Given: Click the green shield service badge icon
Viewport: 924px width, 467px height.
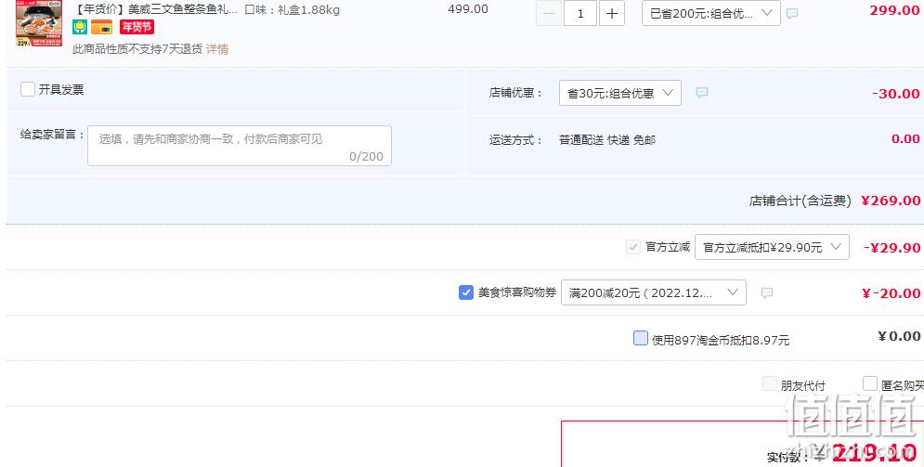Looking at the screenshot, I should tap(80, 27).
